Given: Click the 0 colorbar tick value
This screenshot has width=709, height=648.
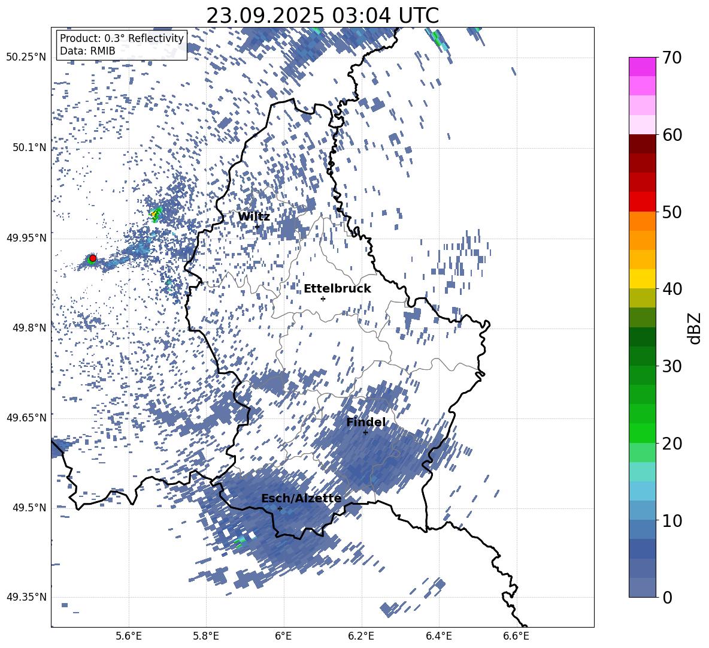Looking at the screenshot, I should (x=667, y=597).
